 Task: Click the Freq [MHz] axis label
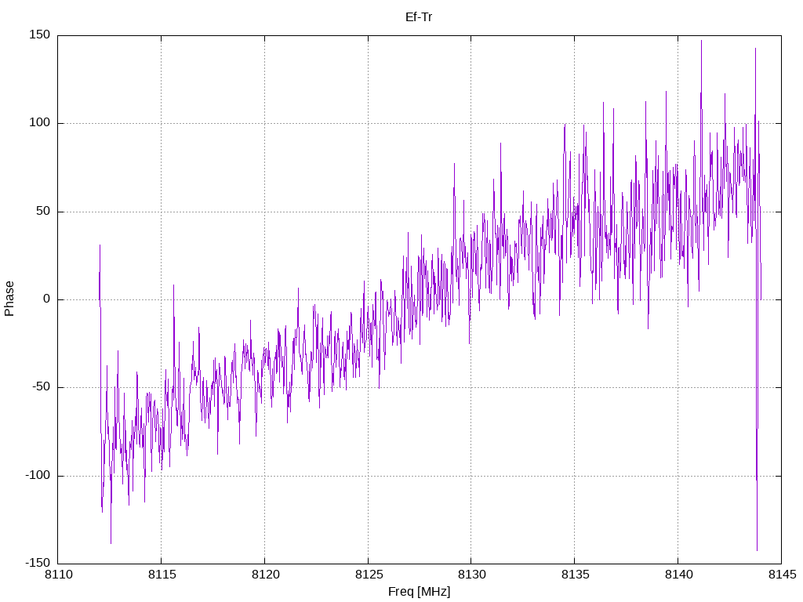419,592
